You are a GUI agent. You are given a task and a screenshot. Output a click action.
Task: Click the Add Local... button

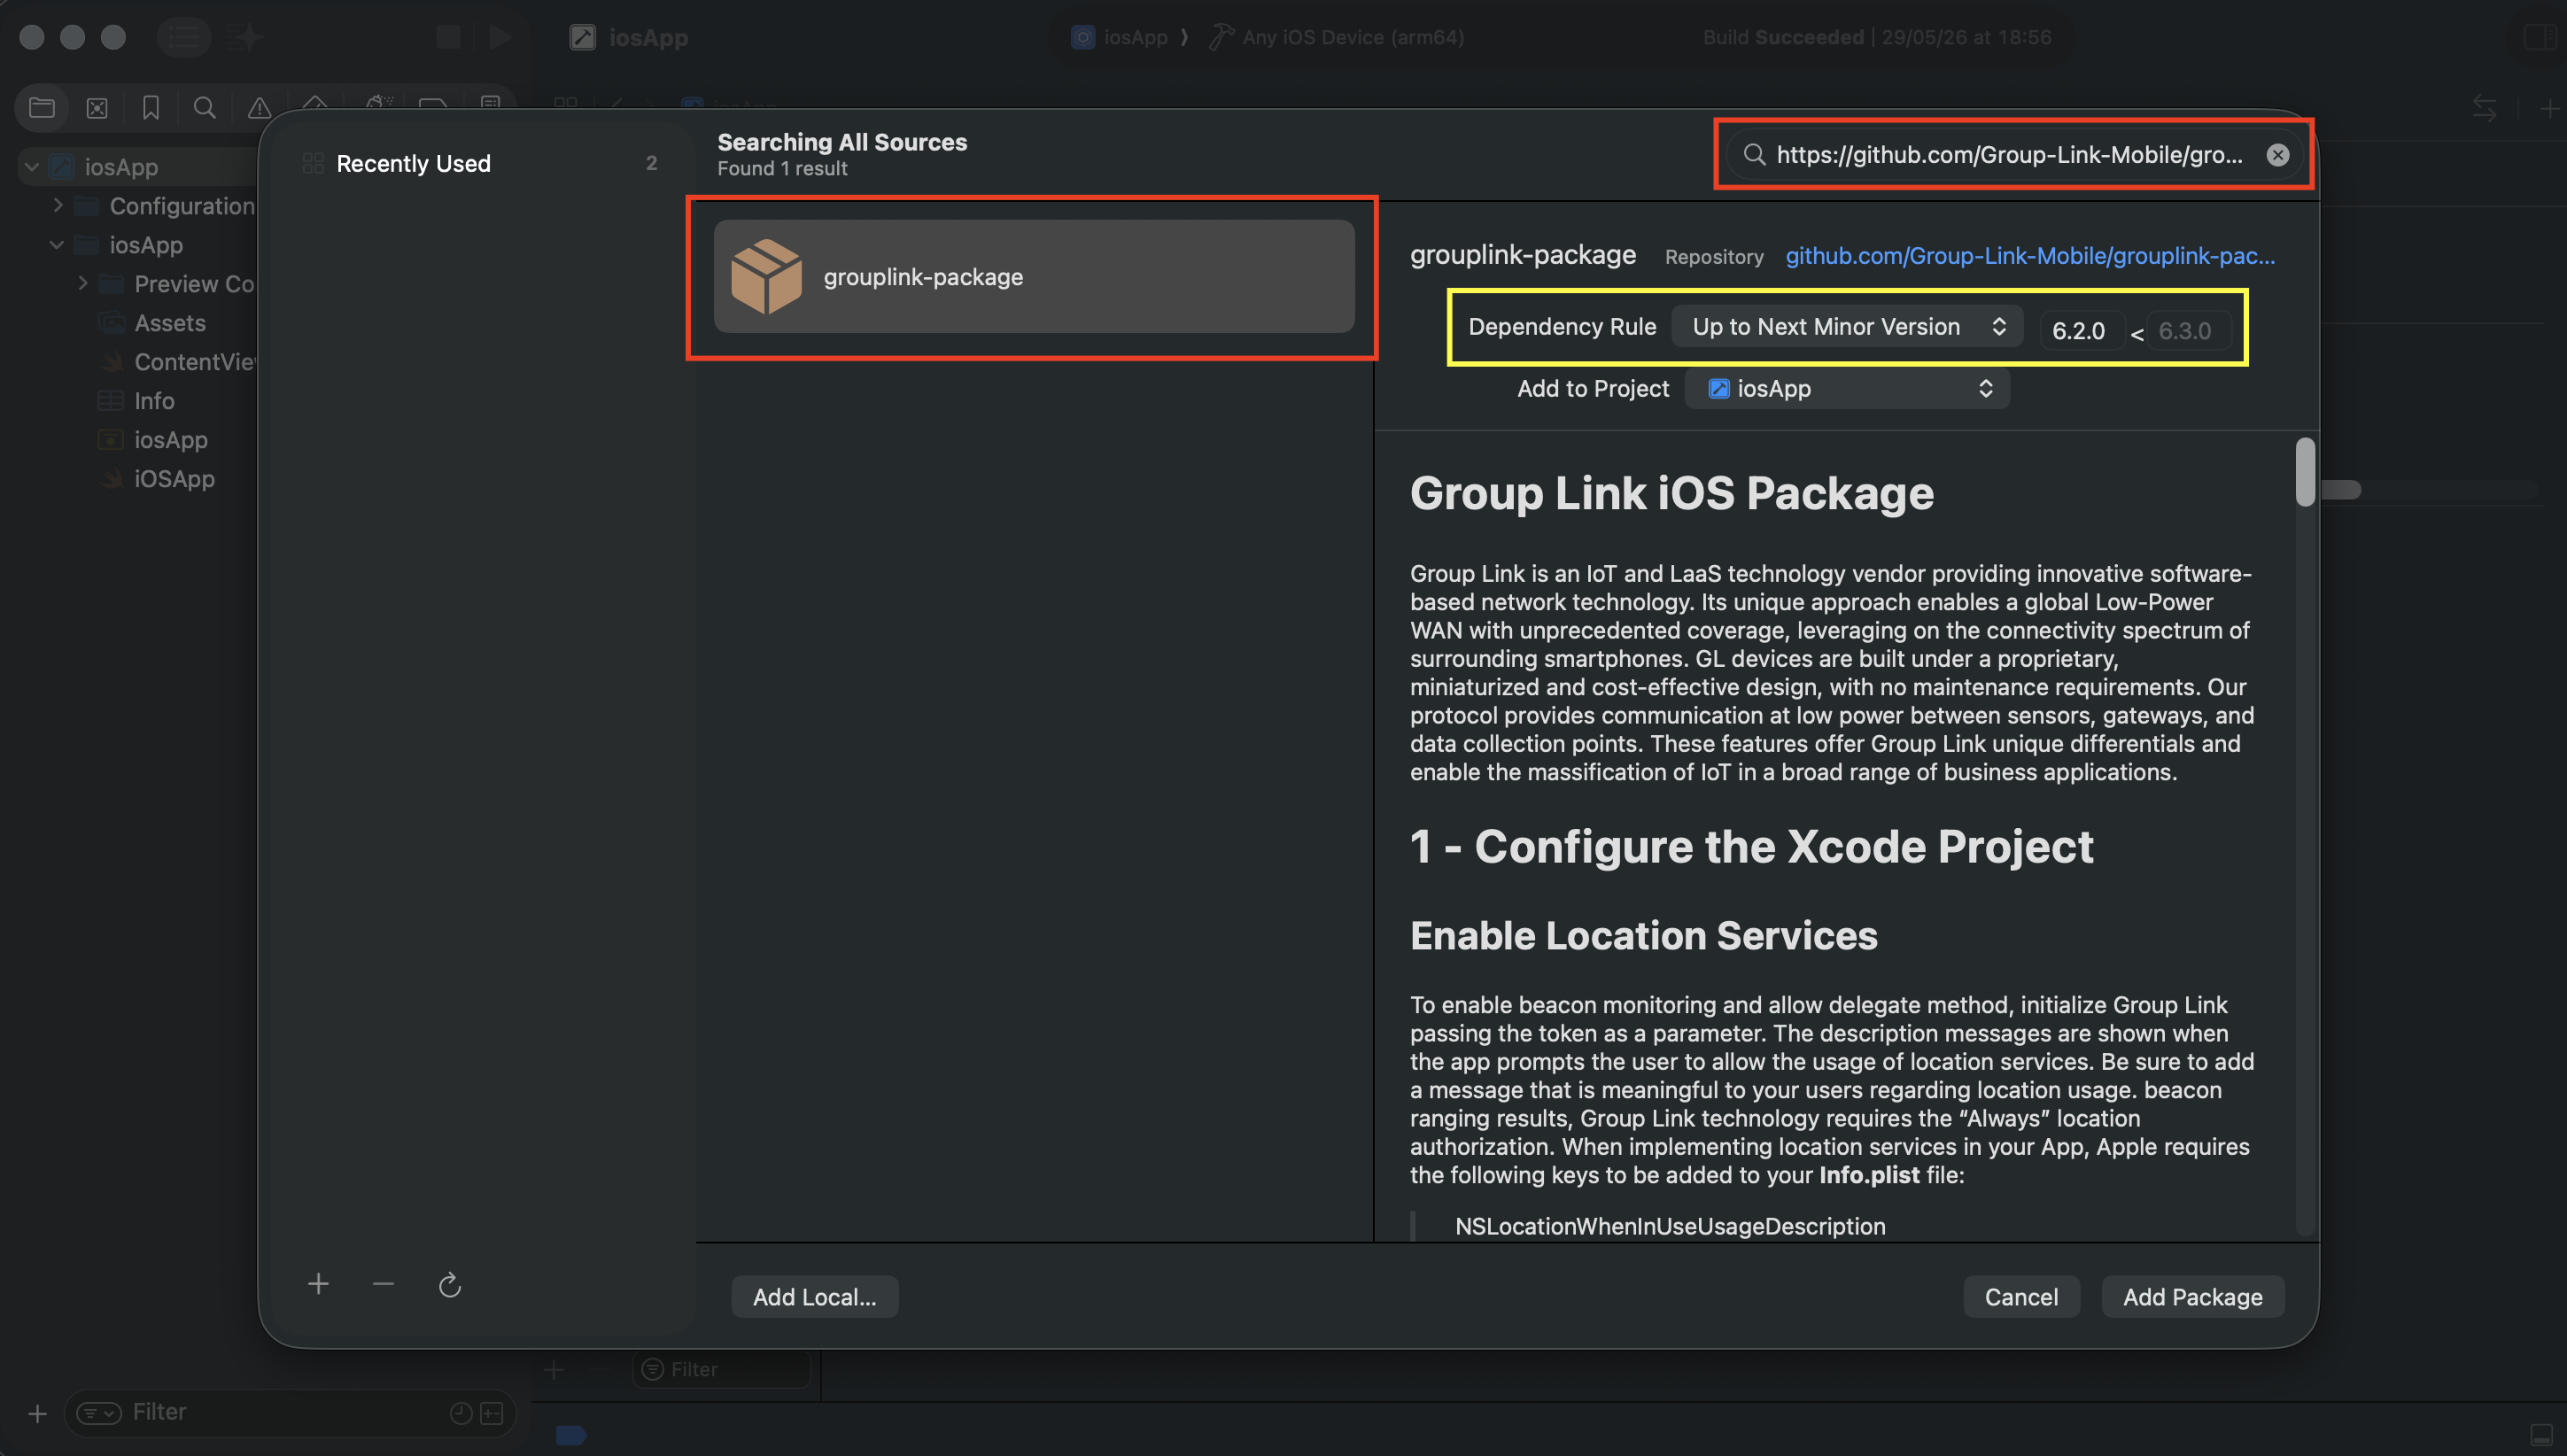tap(814, 1297)
